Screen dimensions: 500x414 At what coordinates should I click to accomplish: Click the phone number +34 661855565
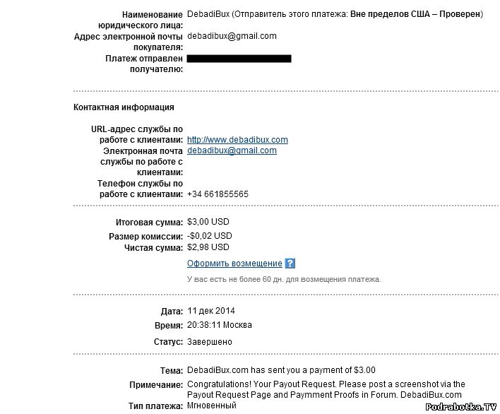218,194
